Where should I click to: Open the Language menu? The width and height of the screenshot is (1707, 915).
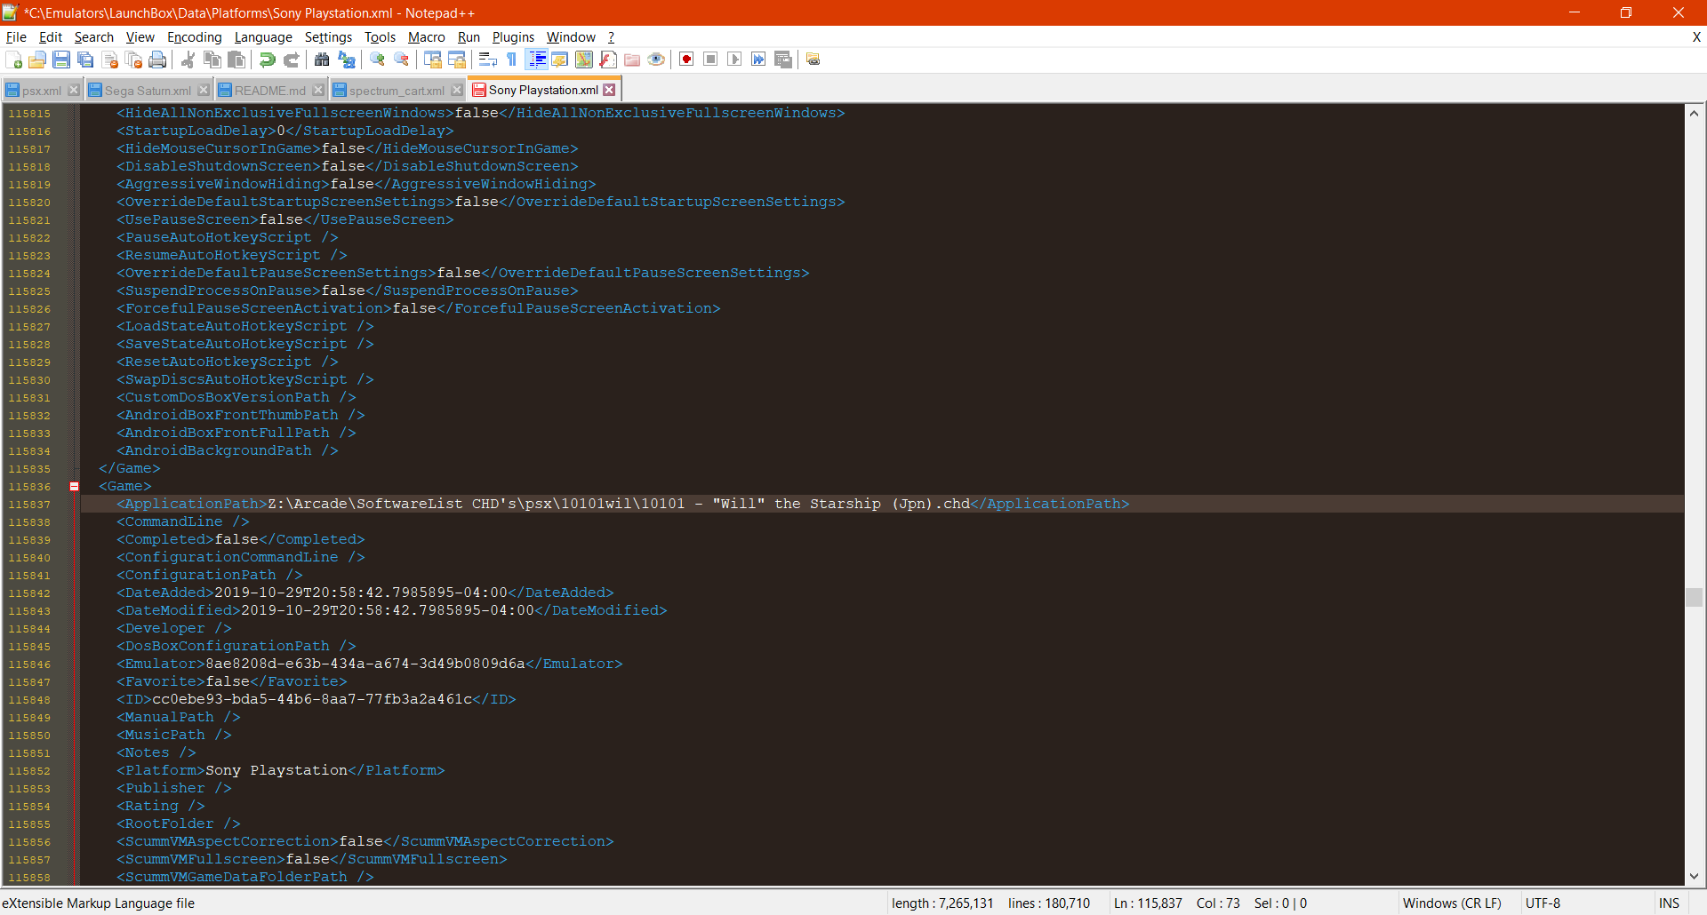point(263,37)
